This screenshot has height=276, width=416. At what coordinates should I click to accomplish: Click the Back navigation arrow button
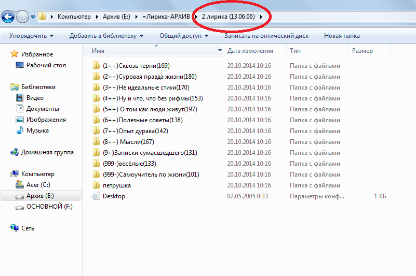pos(8,17)
